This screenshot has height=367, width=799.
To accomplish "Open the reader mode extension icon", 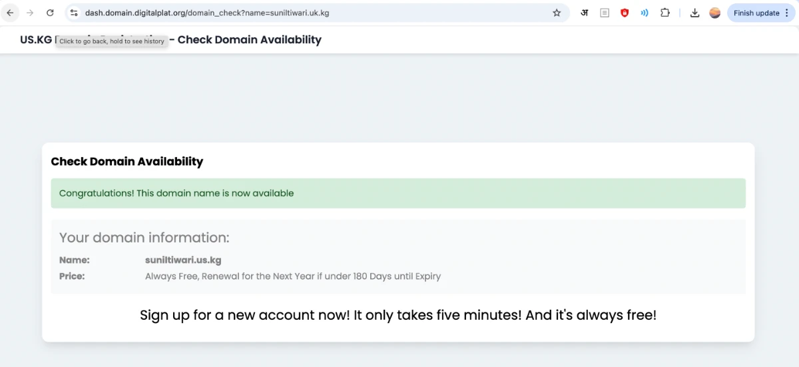I will (605, 13).
